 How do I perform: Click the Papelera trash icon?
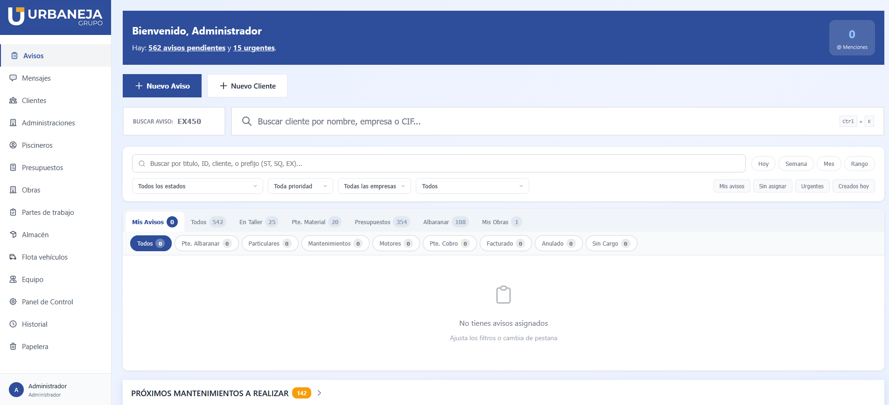[x=13, y=346]
